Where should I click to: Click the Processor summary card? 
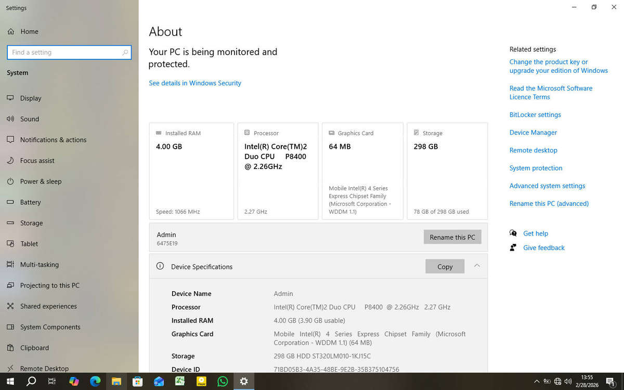click(x=278, y=171)
